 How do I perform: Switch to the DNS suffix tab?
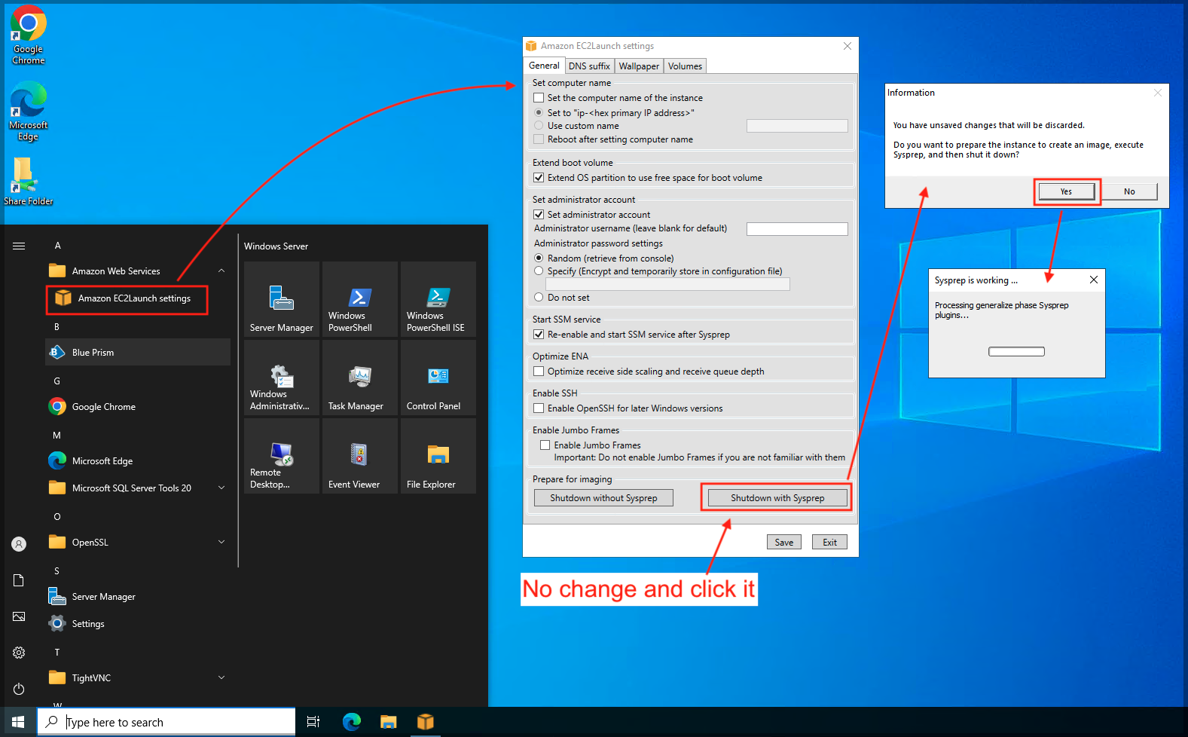589,66
